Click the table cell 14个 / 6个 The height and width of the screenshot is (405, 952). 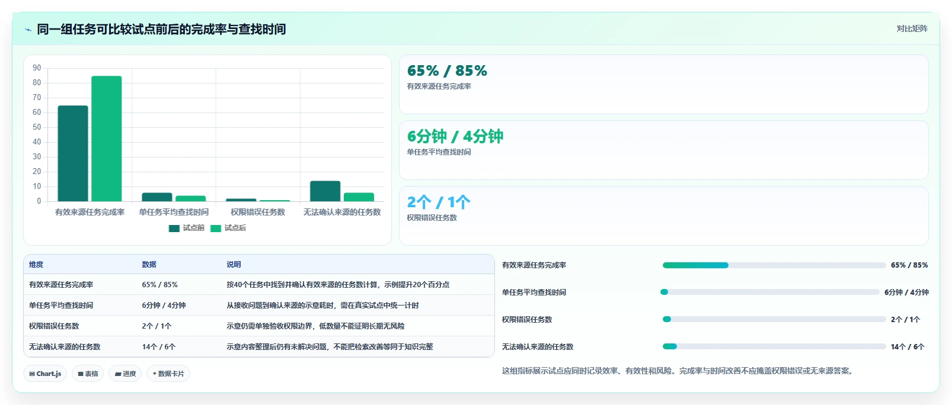coord(159,347)
